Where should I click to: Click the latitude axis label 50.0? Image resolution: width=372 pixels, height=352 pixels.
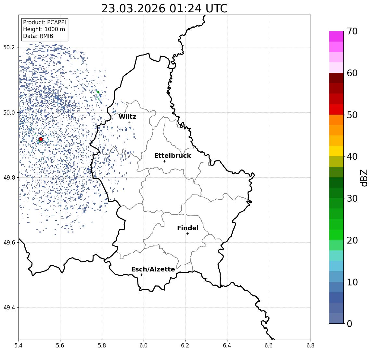9,112
